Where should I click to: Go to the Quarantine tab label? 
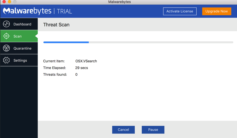[23, 48]
